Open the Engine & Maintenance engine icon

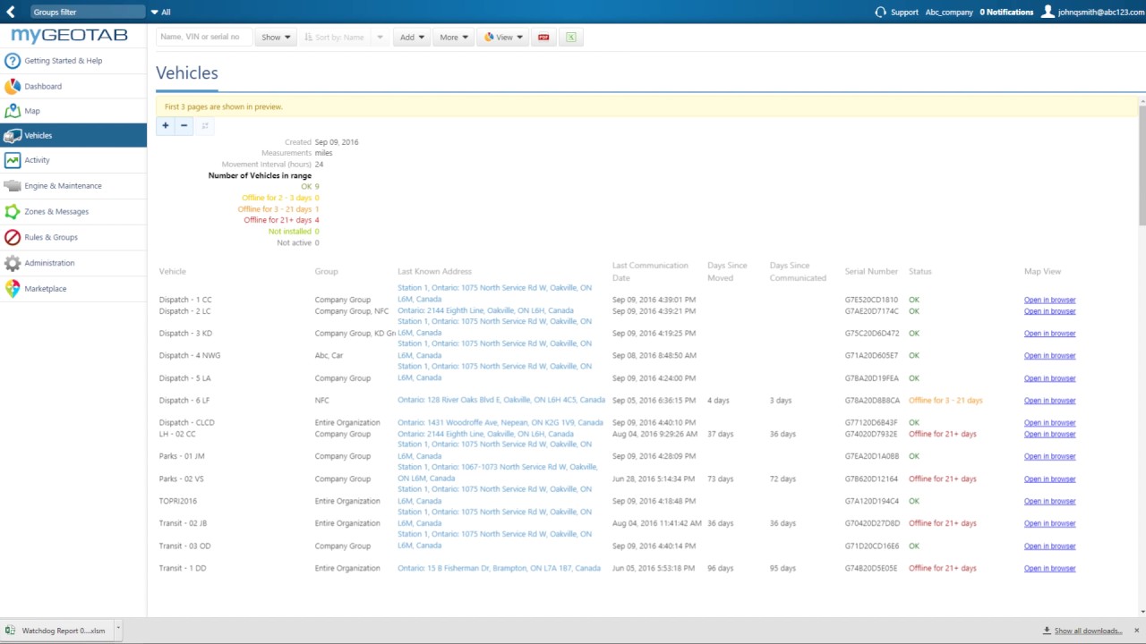tap(12, 186)
